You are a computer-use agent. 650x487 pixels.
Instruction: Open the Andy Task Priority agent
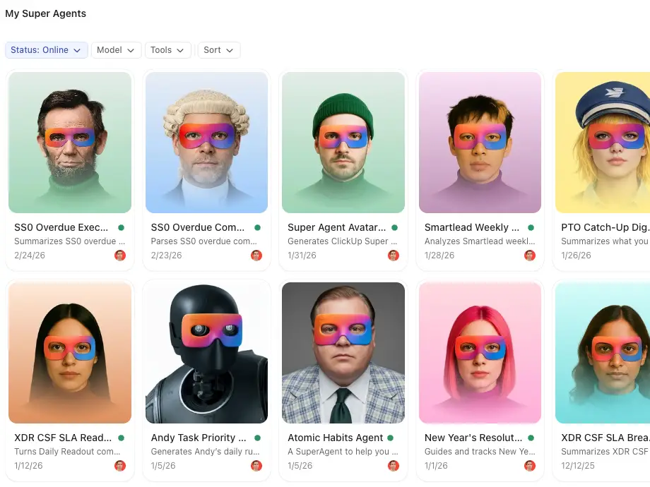[x=206, y=353]
